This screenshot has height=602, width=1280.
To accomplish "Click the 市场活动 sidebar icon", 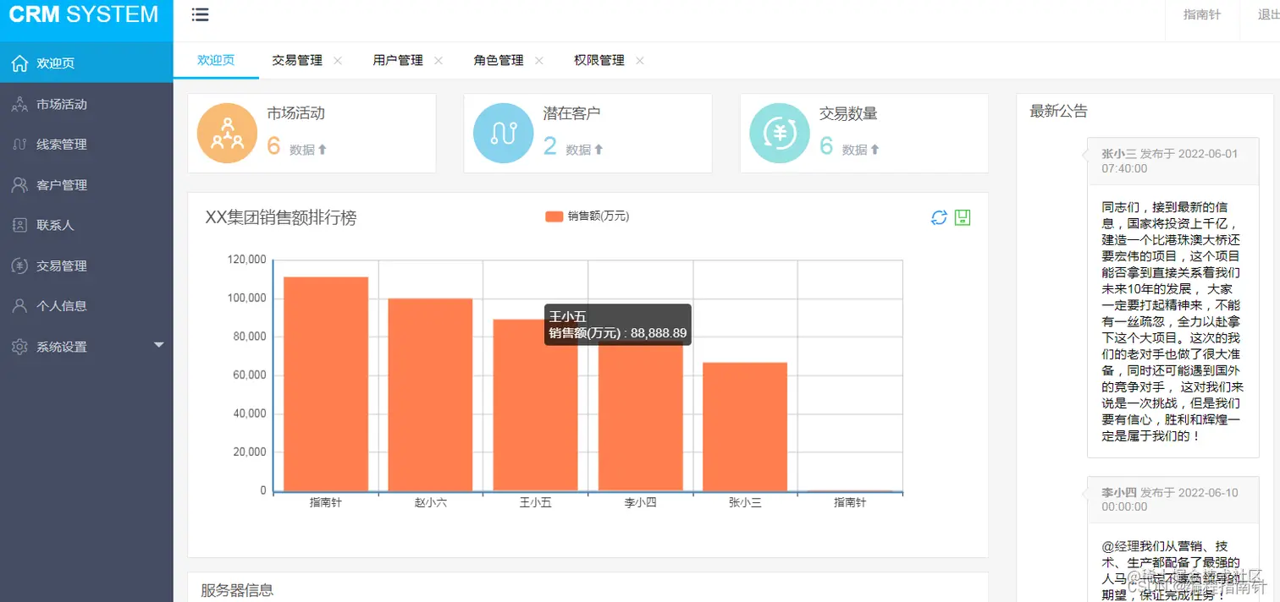I will [x=19, y=104].
